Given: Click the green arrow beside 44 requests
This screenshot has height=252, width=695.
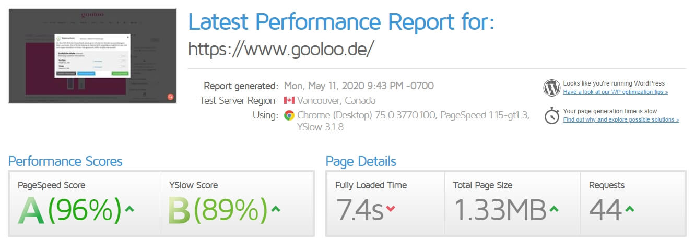Looking at the screenshot, I should (x=629, y=209).
